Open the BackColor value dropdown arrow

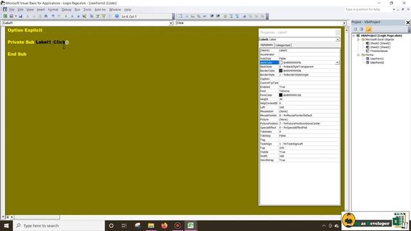pyautogui.click(x=337, y=63)
